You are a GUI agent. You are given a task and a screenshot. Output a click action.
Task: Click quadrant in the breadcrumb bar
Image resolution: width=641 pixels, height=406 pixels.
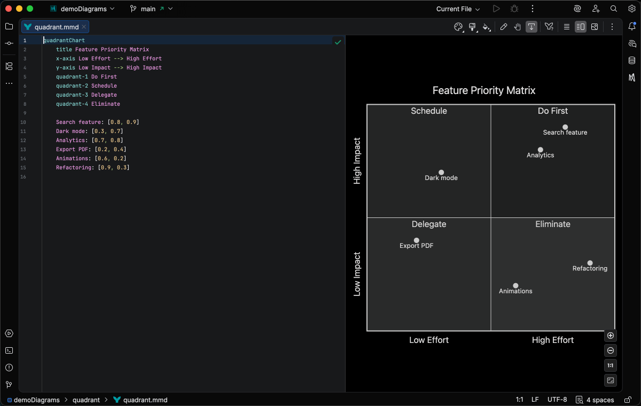click(86, 400)
